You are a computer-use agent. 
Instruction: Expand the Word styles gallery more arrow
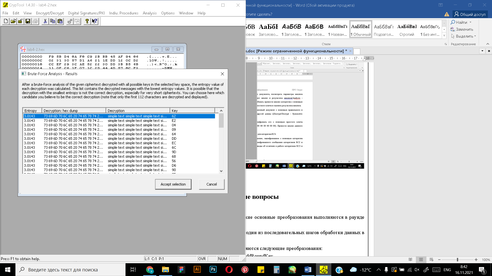tap(444, 36)
